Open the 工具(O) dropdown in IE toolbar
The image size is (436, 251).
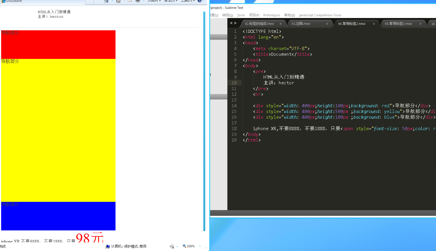188,1
